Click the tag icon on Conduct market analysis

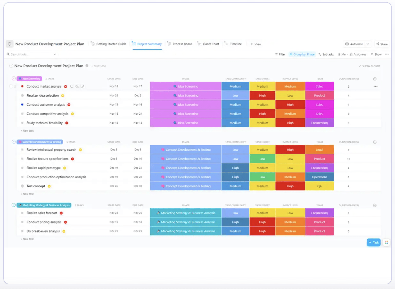coord(77,87)
